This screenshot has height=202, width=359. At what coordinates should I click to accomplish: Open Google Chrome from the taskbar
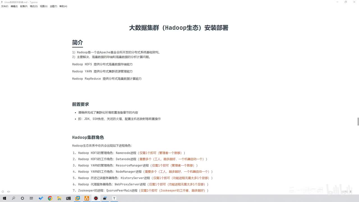pos(50,198)
